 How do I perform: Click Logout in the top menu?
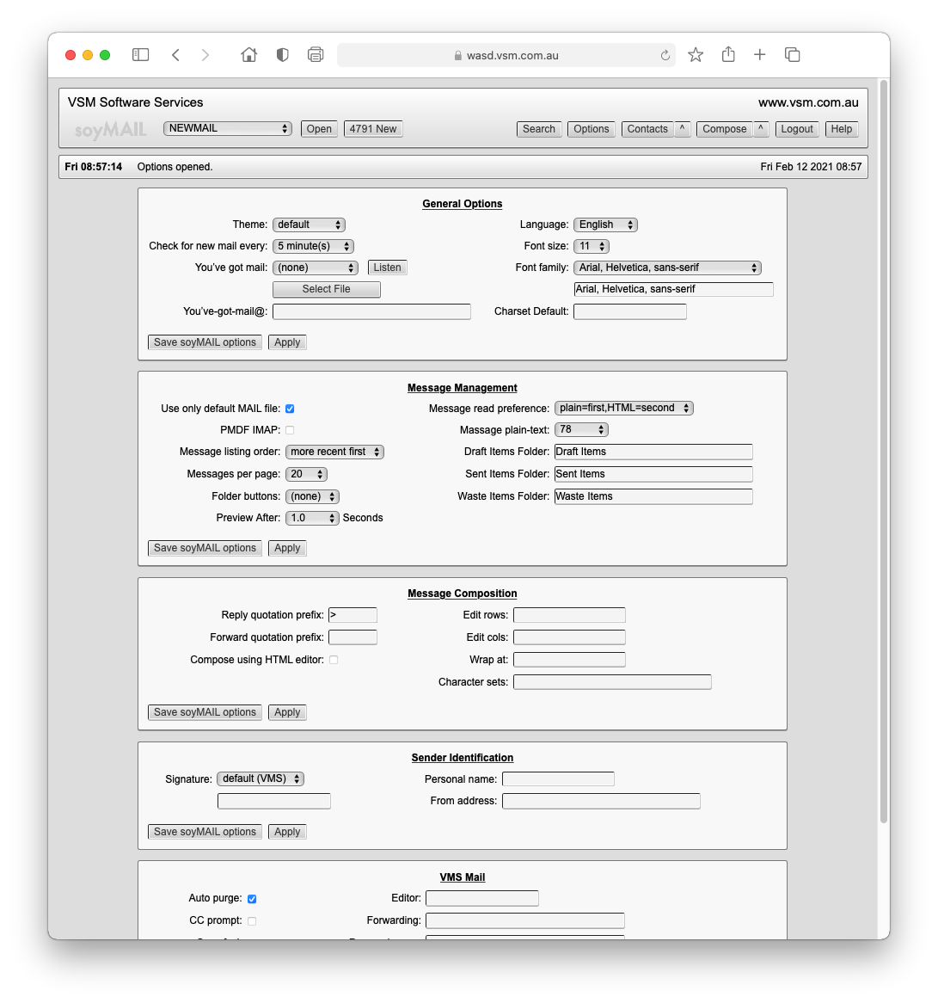[x=797, y=129]
